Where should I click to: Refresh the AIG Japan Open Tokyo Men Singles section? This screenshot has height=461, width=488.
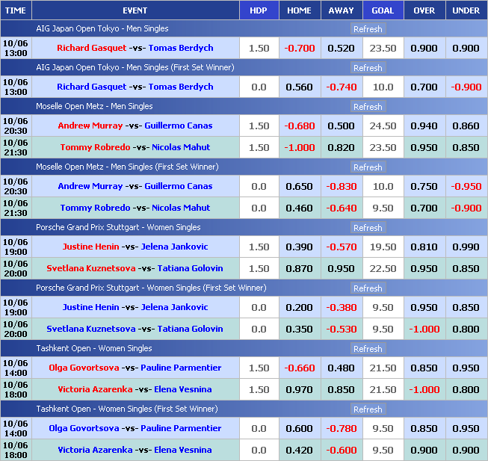pos(367,29)
